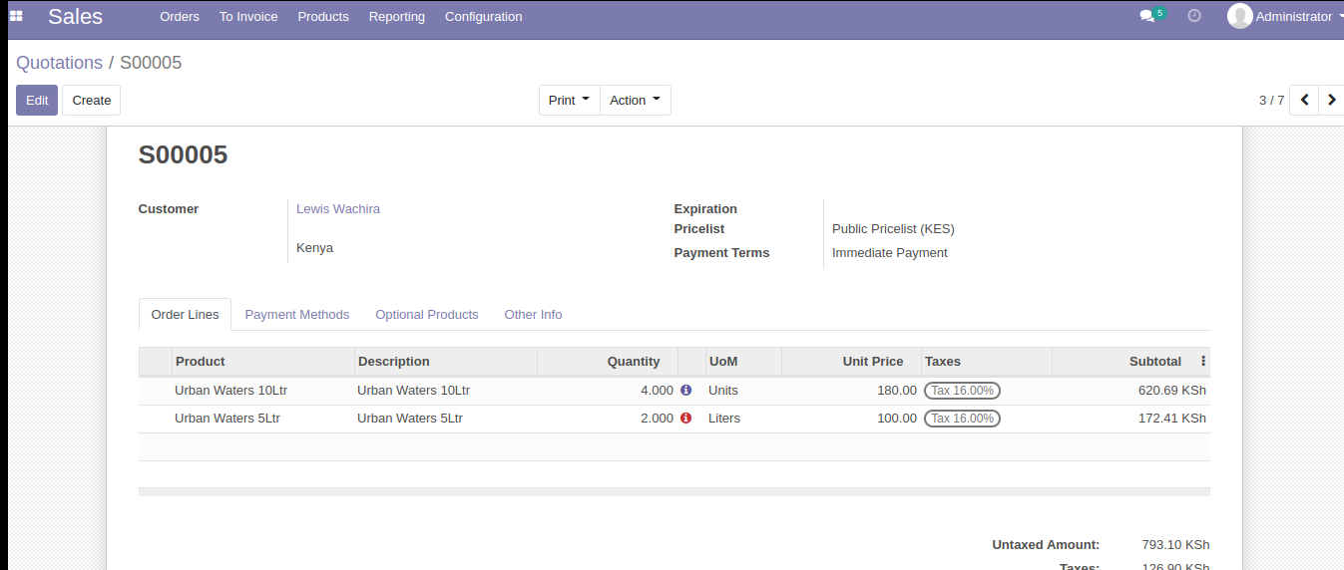1344x570 pixels.
Task: Open the Configuration menu
Action: point(483,16)
